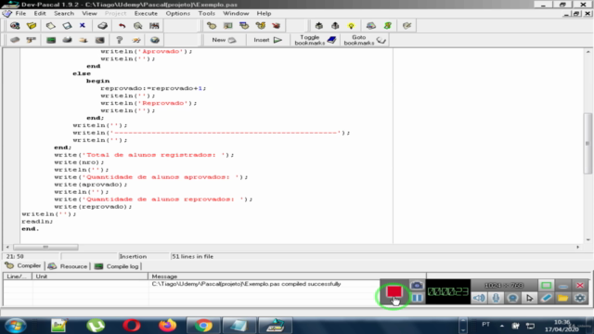Open the Edit menu

pos(40,13)
